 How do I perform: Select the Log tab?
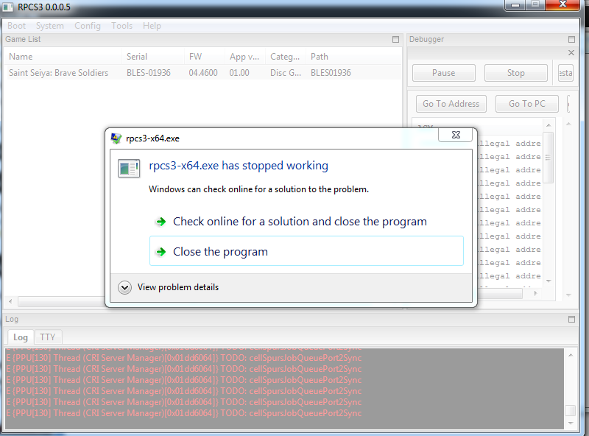point(21,337)
